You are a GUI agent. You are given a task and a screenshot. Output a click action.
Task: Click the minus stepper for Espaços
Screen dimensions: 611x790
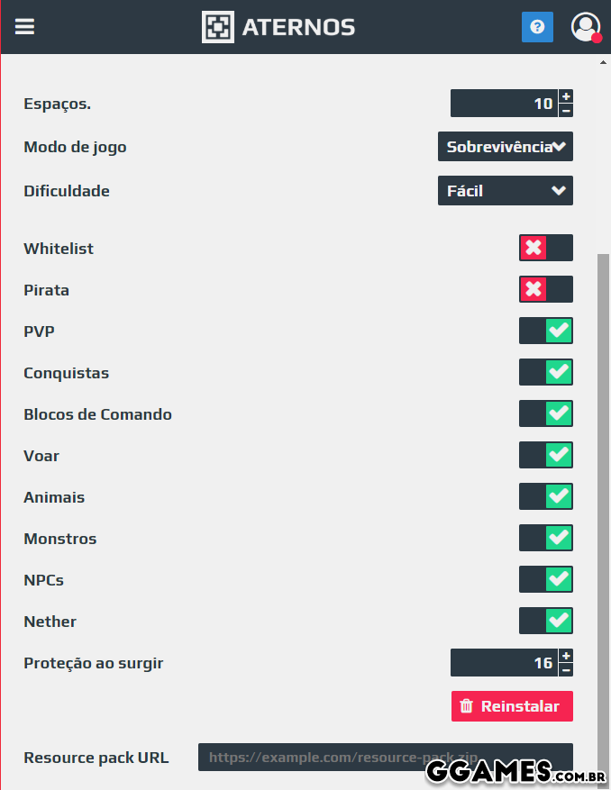566,110
